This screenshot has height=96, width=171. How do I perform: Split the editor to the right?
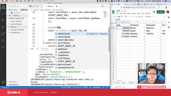pyautogui.click(x=103, y=6)
